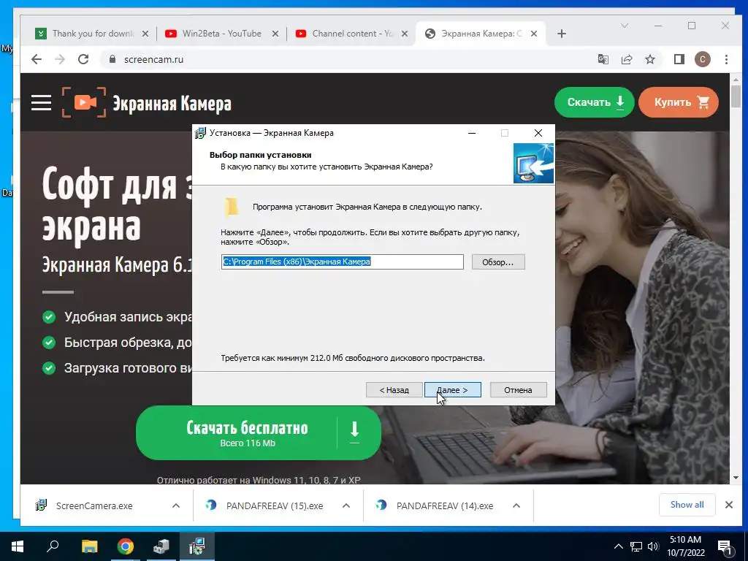Go forward in Chrome
Screen dimensions: 748x561
pyautogui.click(x=60, y=59)
